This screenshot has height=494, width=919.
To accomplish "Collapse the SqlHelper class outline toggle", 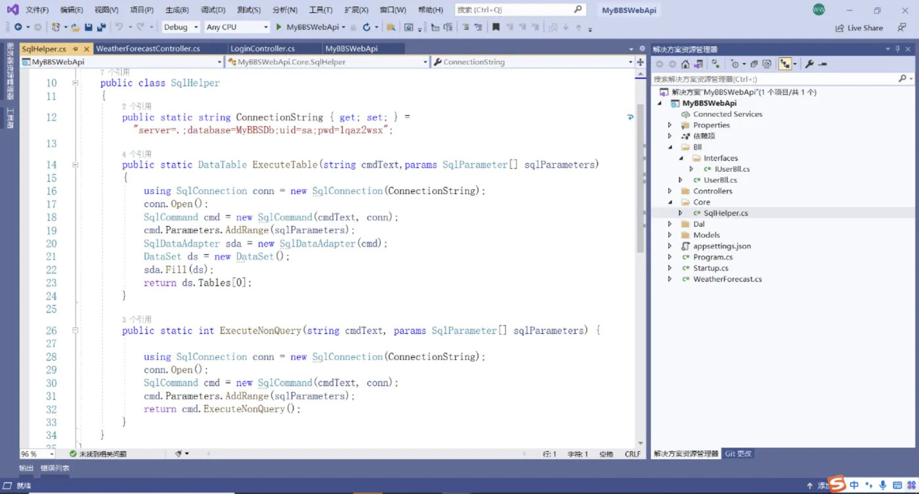I will (x=75, y=83).
